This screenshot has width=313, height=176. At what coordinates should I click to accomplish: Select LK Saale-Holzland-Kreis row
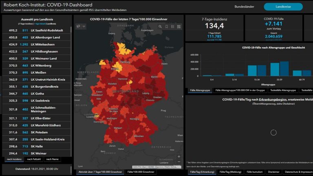[x=36, y=139]
